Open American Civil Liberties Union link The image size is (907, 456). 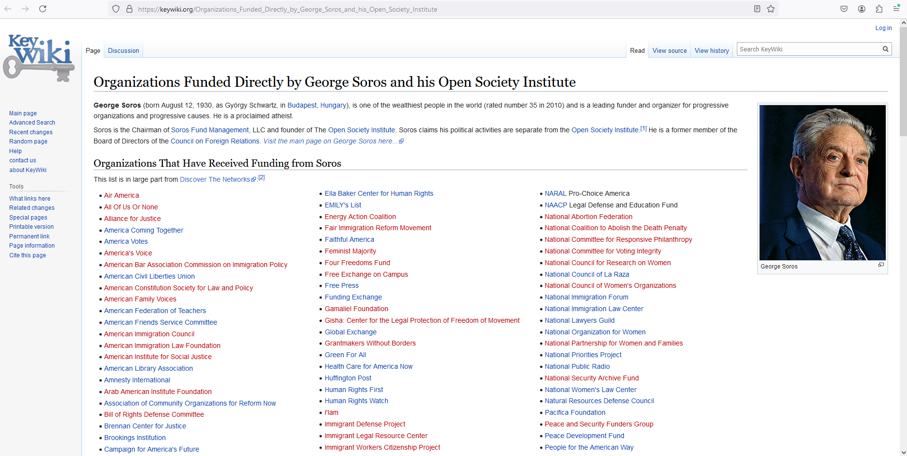pyautogui.click(x=149, y=276)
